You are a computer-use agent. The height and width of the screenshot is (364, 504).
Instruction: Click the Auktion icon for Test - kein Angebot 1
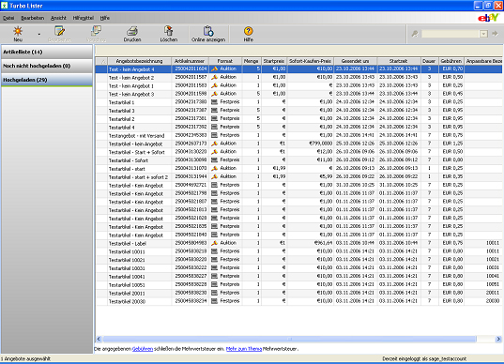point(214,85)
